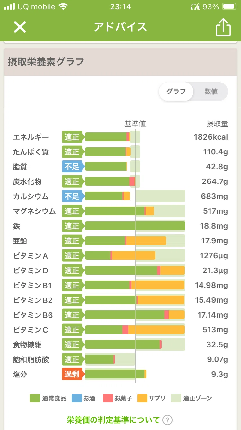The height and width of the screenshot is (430, 241).
Task: Tap the pink お菓子 legend swatch
Action: click(x=108, y=398)
